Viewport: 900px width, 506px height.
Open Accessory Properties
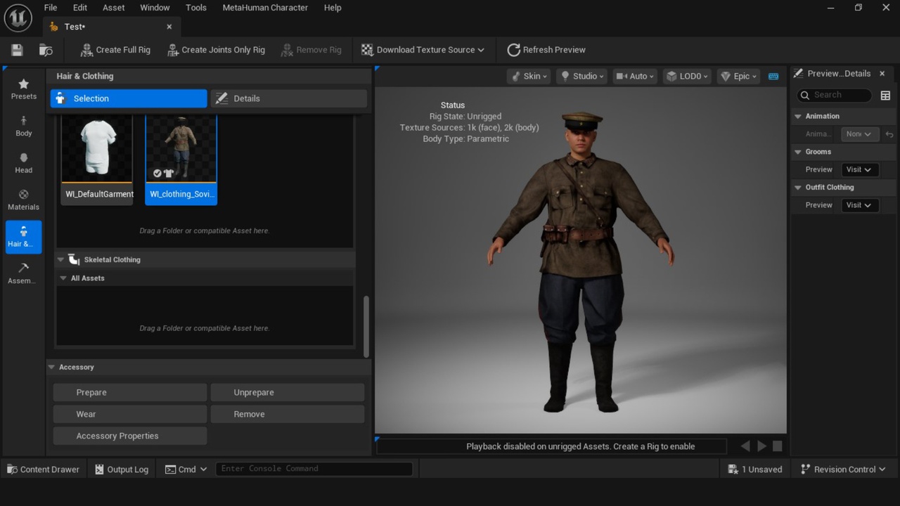[130, 436]
